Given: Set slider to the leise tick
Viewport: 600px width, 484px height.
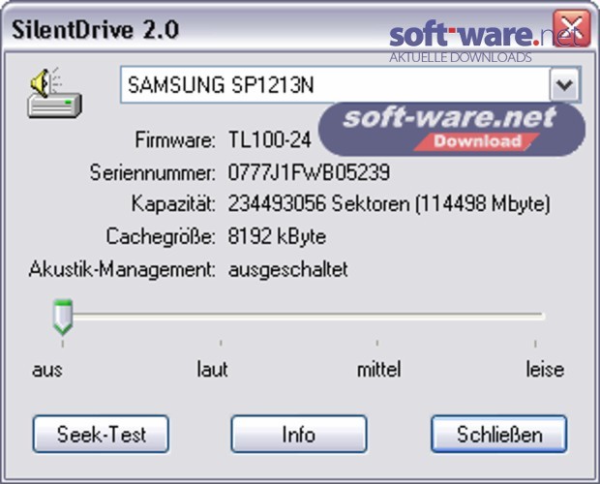Looking at the screenshot, I should click(x=535, y=343).
